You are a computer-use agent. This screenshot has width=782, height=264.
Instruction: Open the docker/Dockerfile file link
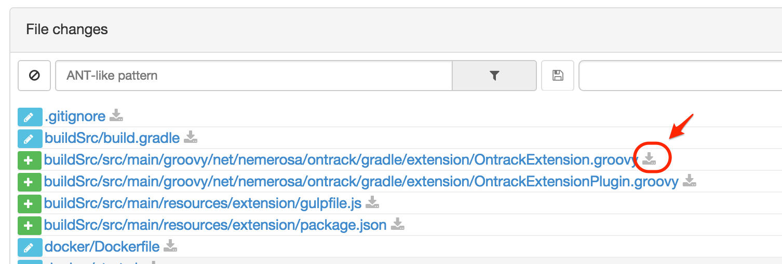tap(102, 247)
